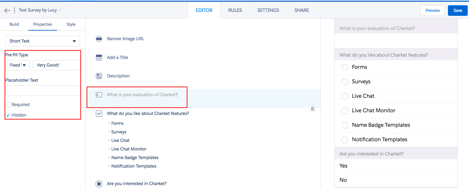Viewport: 469px width, 188px height.
Task: Expand the Pre-fill Type Fixed dropdown
Action: pos(18,65)
